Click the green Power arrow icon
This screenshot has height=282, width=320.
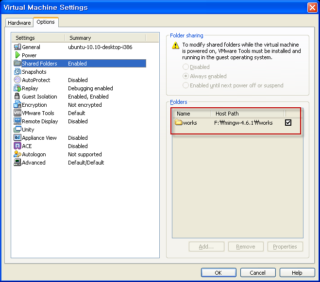coord(17,55)
